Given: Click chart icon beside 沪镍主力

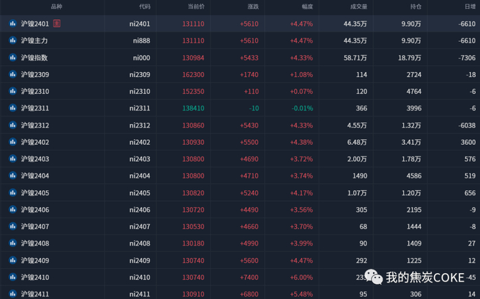Looking at the screenshot, I should tap(12, 40).
